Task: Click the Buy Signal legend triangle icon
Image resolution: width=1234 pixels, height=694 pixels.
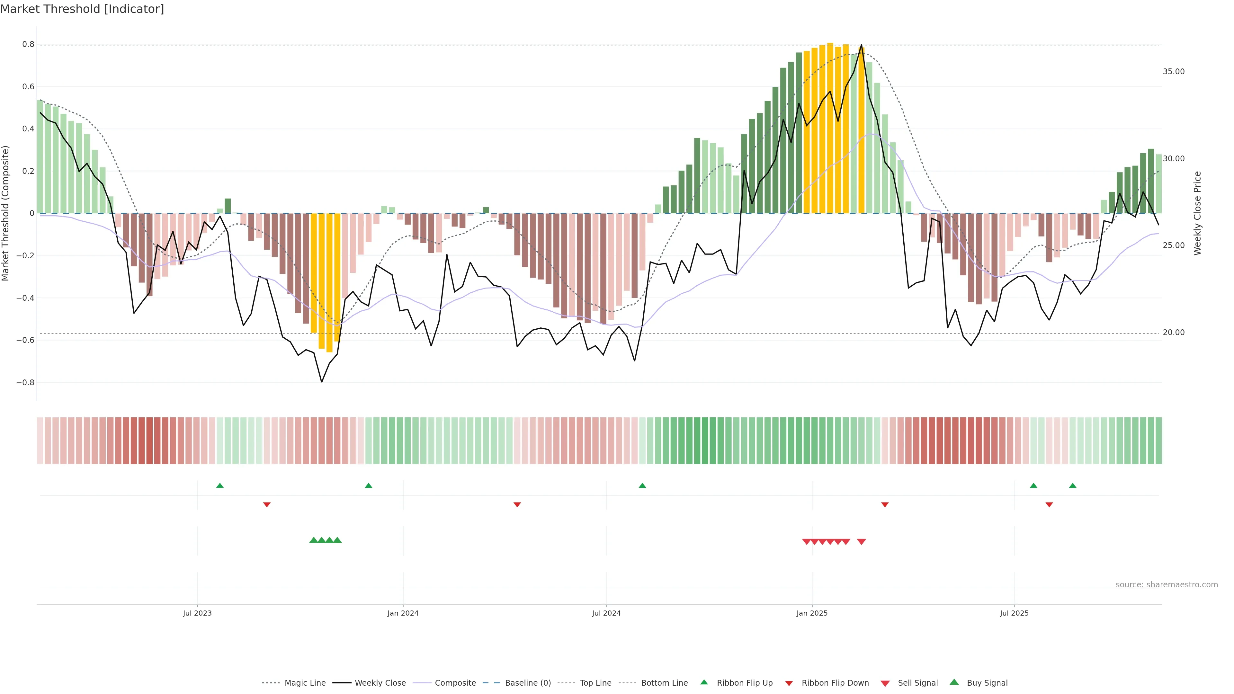Action: pyautogui.click(x=954, y=682)
